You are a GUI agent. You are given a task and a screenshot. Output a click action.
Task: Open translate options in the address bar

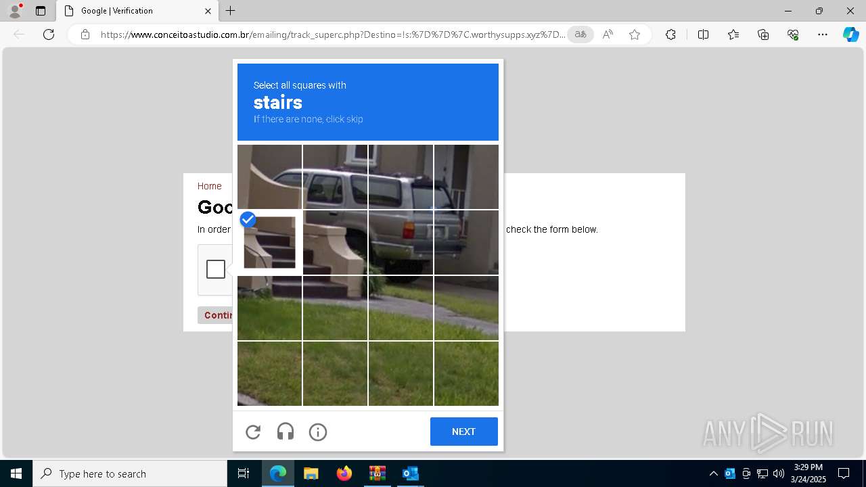coord(580,34)
